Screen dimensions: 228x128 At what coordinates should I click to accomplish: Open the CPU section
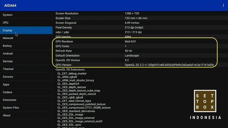tap(26, 23)
